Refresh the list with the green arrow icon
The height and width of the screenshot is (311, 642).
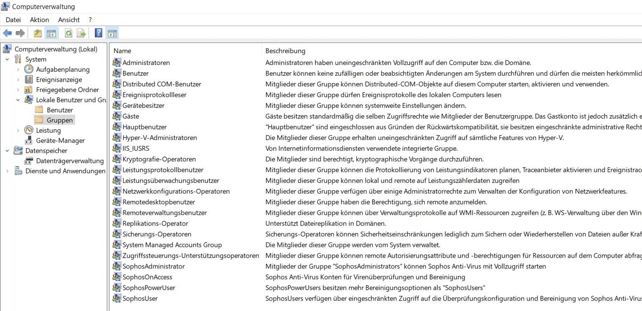pos(69,33)
